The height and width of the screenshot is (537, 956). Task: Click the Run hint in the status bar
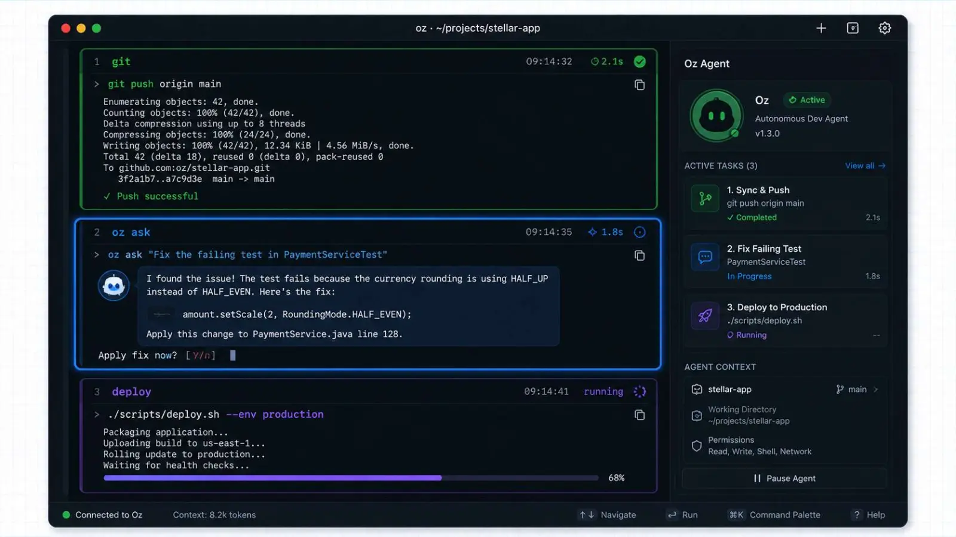tap(682, 515)
